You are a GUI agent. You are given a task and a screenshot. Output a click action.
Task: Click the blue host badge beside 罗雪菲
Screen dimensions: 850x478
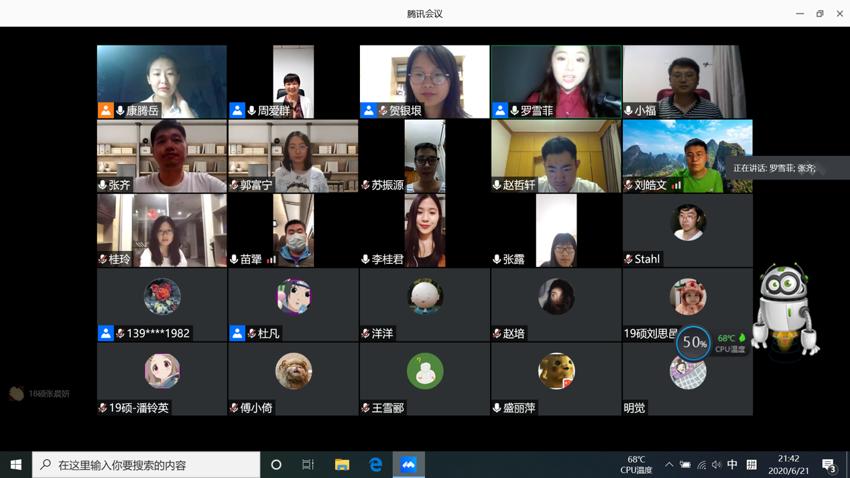500,110
